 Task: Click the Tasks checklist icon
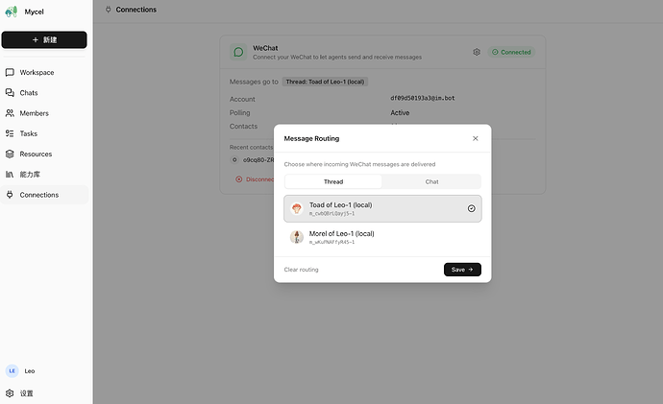point(10,133)
